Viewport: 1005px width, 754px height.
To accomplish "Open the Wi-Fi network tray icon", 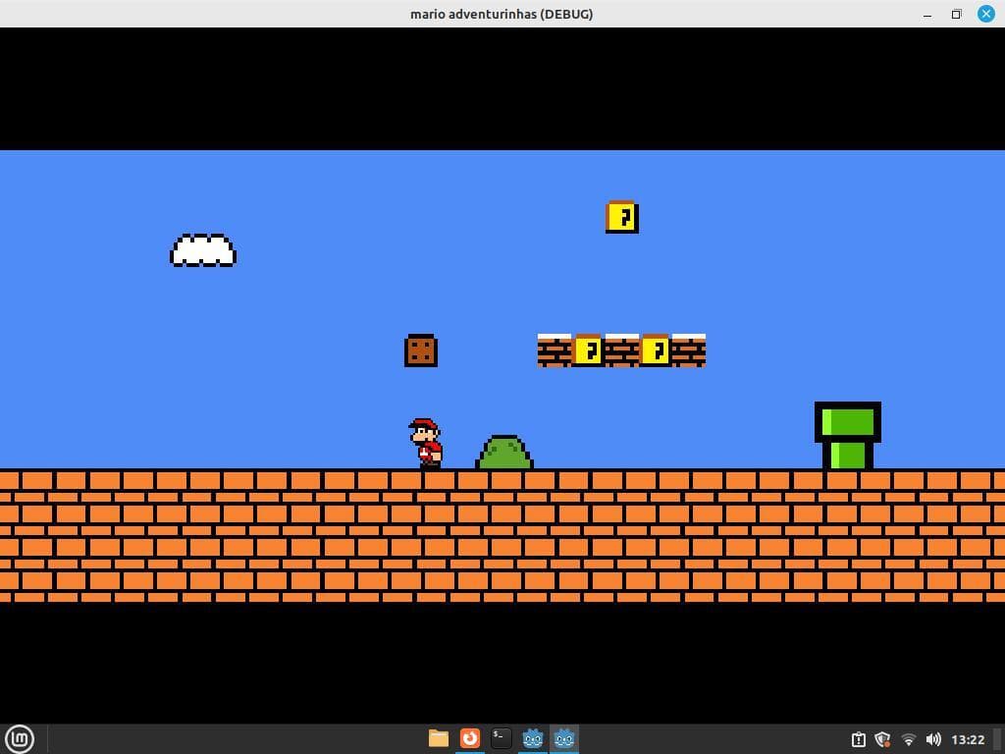I will pos(908,739).
